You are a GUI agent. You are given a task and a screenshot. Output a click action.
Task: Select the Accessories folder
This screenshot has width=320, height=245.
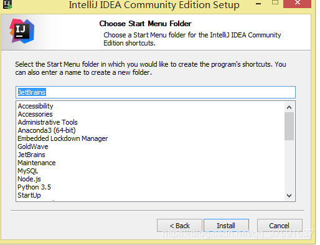click(35, 114)
